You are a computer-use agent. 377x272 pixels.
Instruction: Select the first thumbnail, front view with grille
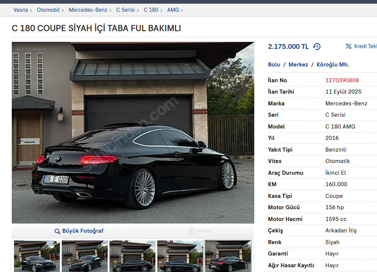37,256
